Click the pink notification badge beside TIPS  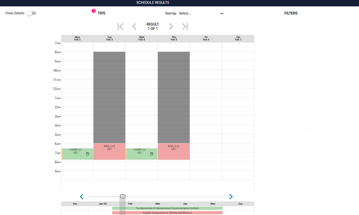click(94, 11)
